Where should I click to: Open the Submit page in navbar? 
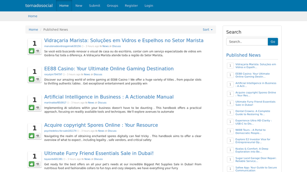94,6
